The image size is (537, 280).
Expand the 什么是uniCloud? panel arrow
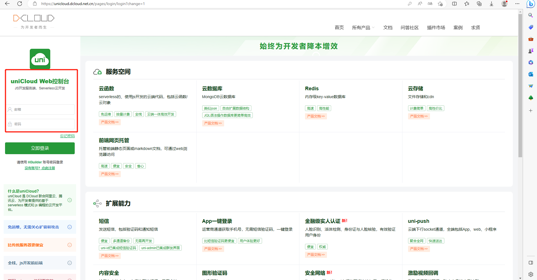coord(70,200)
